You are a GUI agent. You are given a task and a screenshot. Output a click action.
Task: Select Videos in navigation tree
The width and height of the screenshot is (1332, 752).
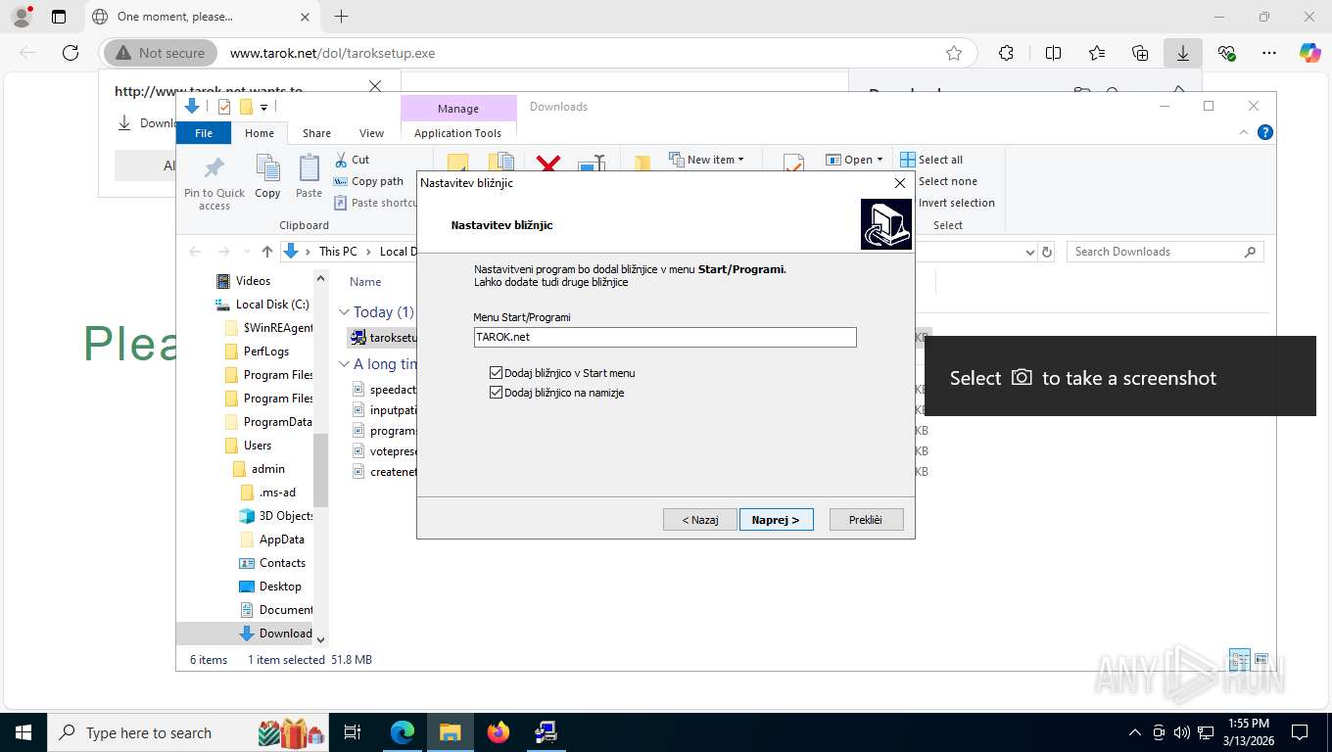[x=253, y=281]
